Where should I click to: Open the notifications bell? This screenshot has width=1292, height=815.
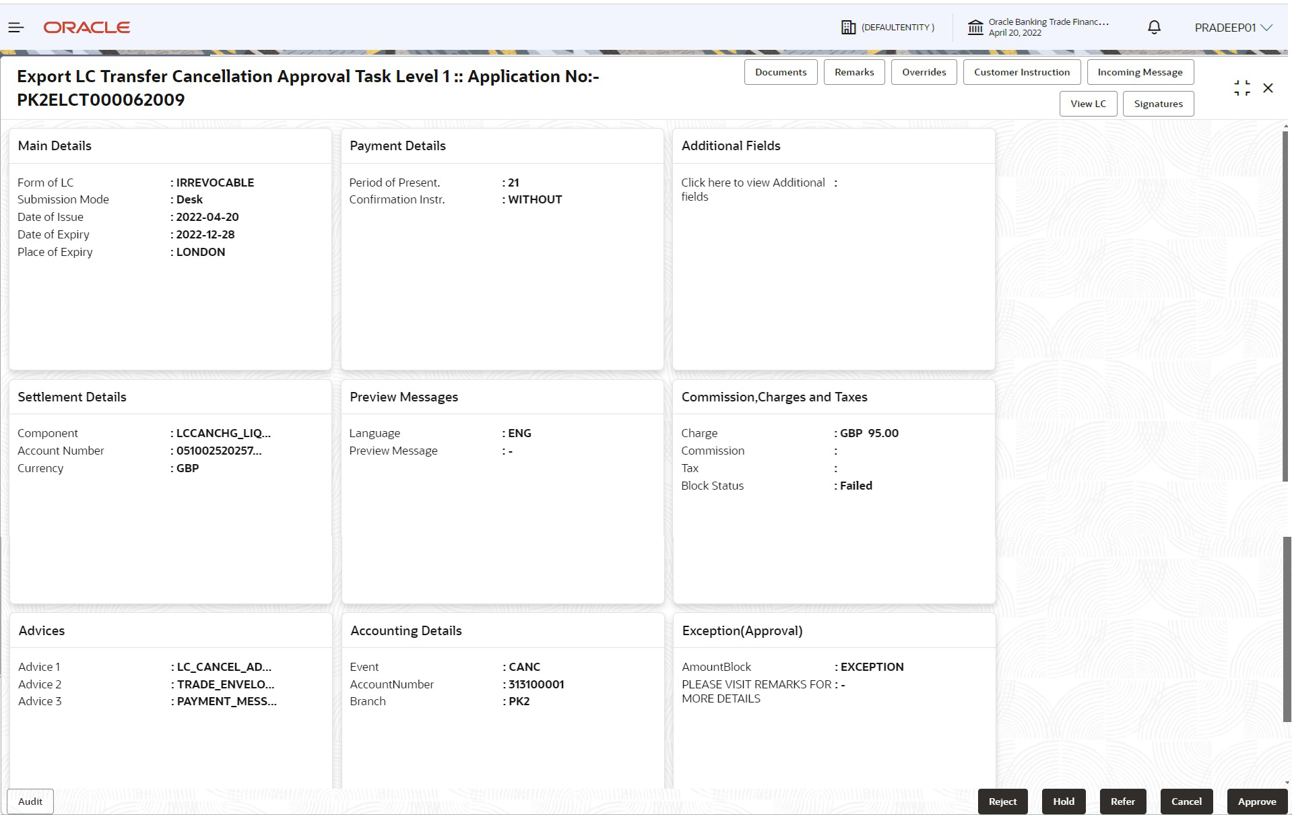tap(1153, 27)
